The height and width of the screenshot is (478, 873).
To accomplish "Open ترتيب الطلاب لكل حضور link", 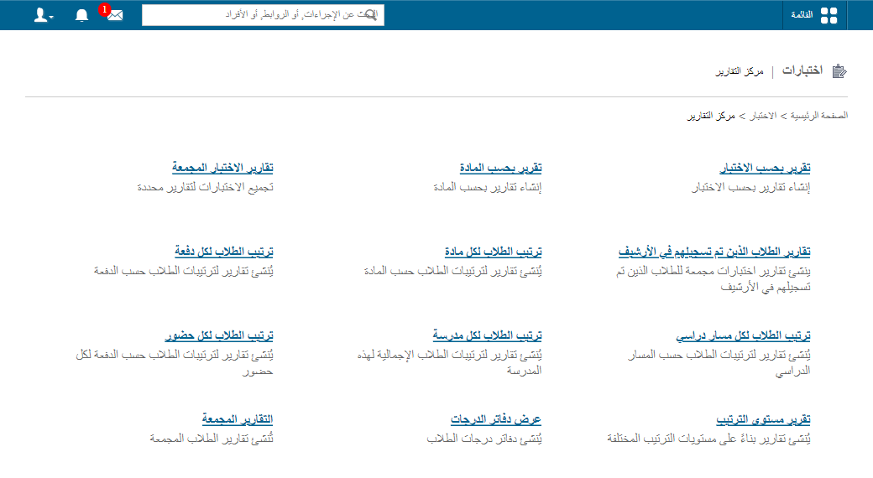I will point(219,335).
